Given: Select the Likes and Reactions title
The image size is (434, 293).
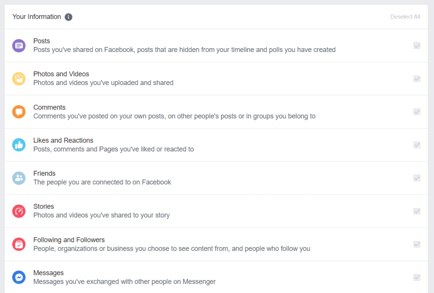Looking at the screenshot, I should pos(63,140).
